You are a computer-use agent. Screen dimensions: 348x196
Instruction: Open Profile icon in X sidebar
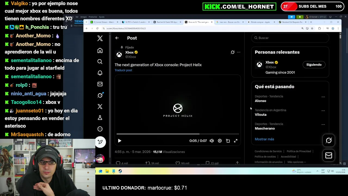pyautogui.click(x=100, y=118)
